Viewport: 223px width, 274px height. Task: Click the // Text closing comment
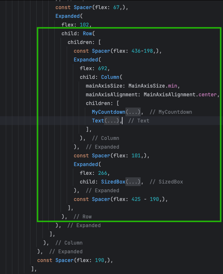pyautogui.click(x=139, y=121)
